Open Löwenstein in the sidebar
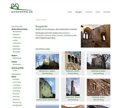This screenshot has width=125, height=108. click(x=17, y=43)
